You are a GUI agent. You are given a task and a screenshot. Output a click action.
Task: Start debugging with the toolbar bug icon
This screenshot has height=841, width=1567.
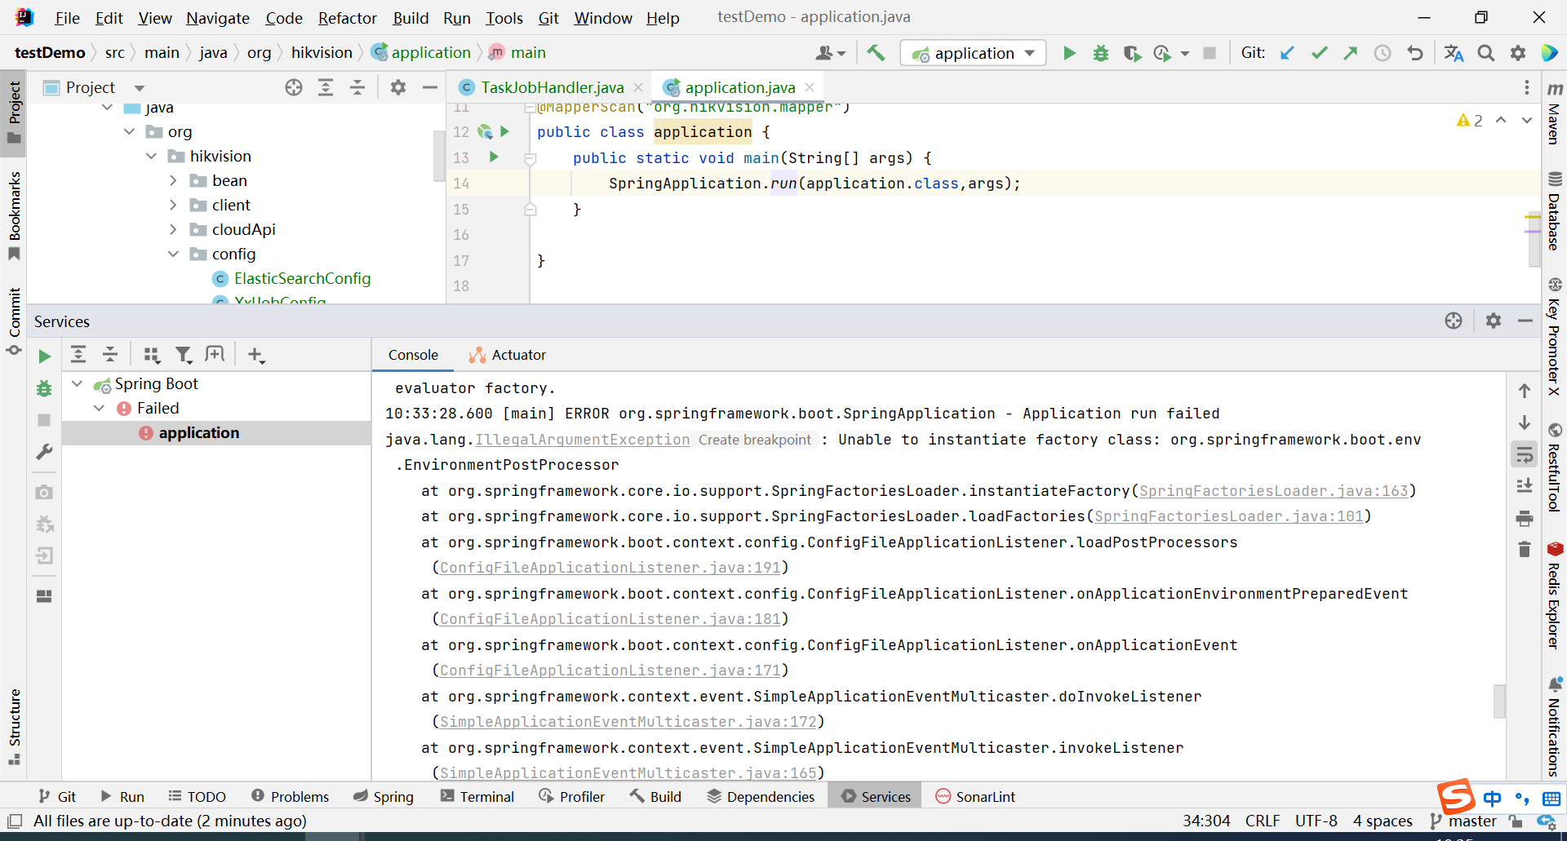point(1101,53)
